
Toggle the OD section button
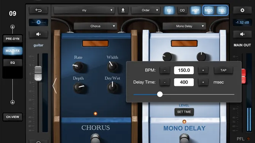pyautogui.click(x=182, y=10)
